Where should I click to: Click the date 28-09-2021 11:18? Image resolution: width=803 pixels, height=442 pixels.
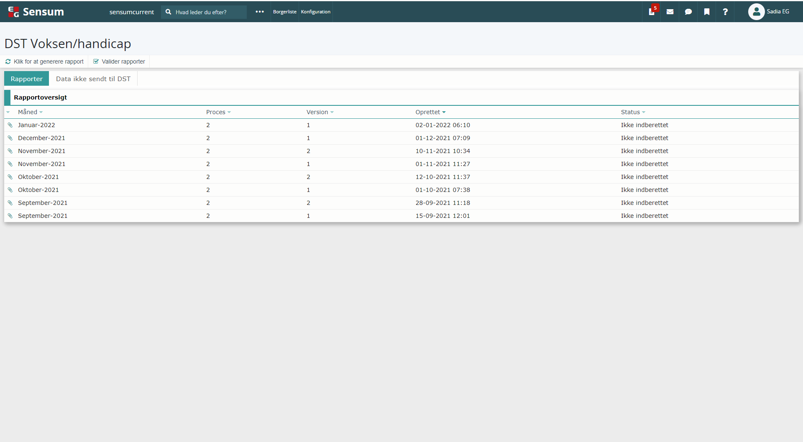click(x=442, y=203)
